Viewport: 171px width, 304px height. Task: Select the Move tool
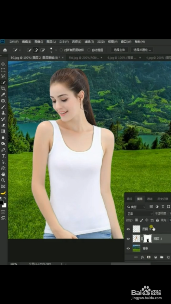tap(3, 64)
